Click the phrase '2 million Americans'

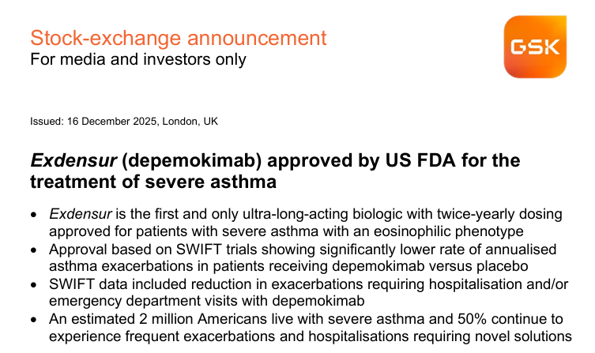pos(209,318)
